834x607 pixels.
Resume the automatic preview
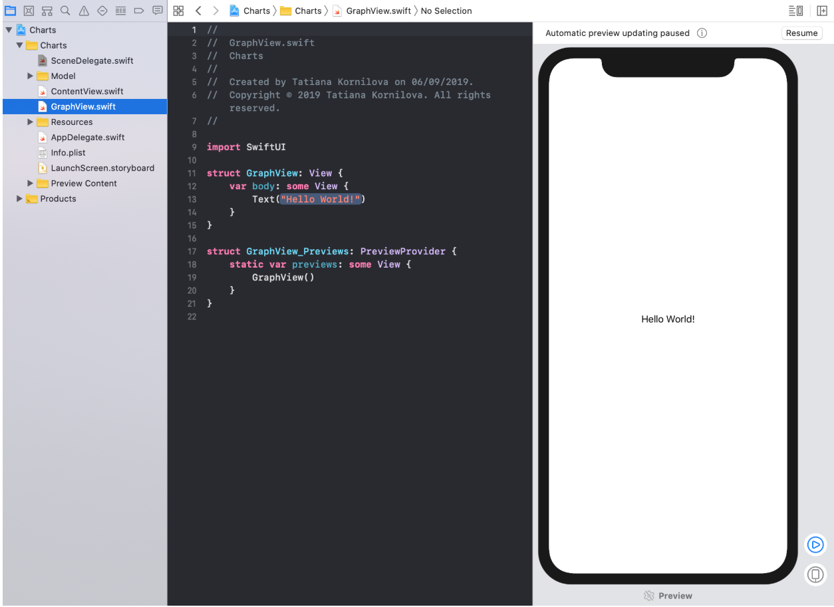pyautogui.click(x=801, y=33)
